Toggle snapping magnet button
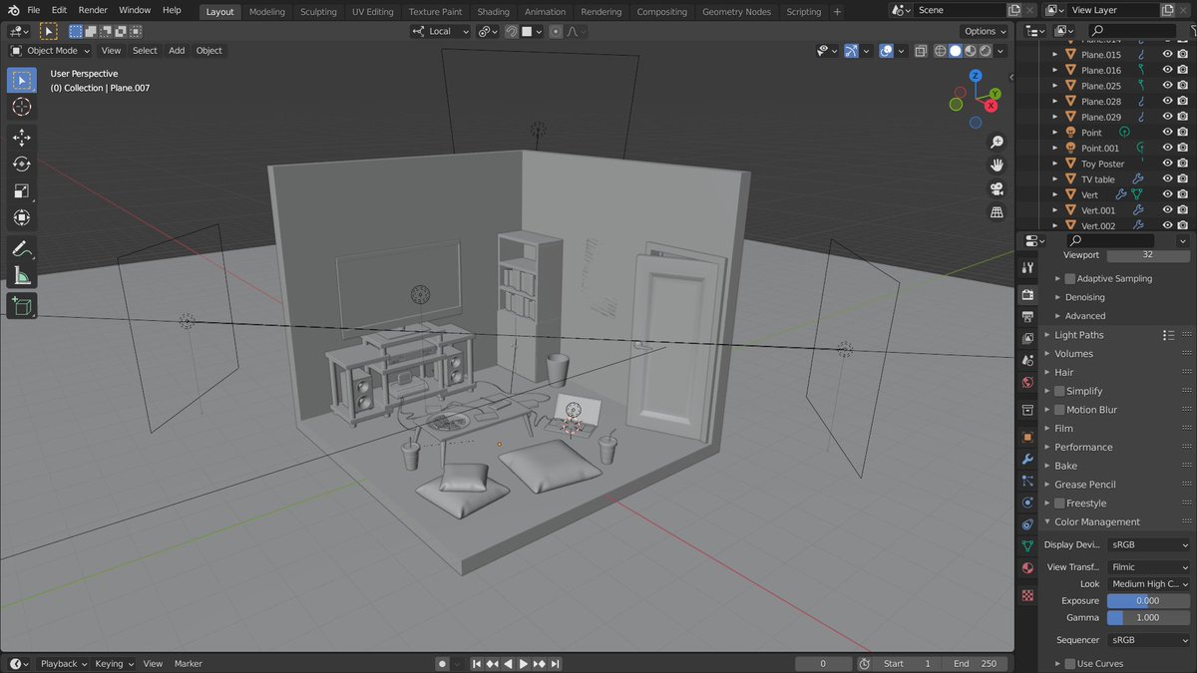 (x=511, y=32)
